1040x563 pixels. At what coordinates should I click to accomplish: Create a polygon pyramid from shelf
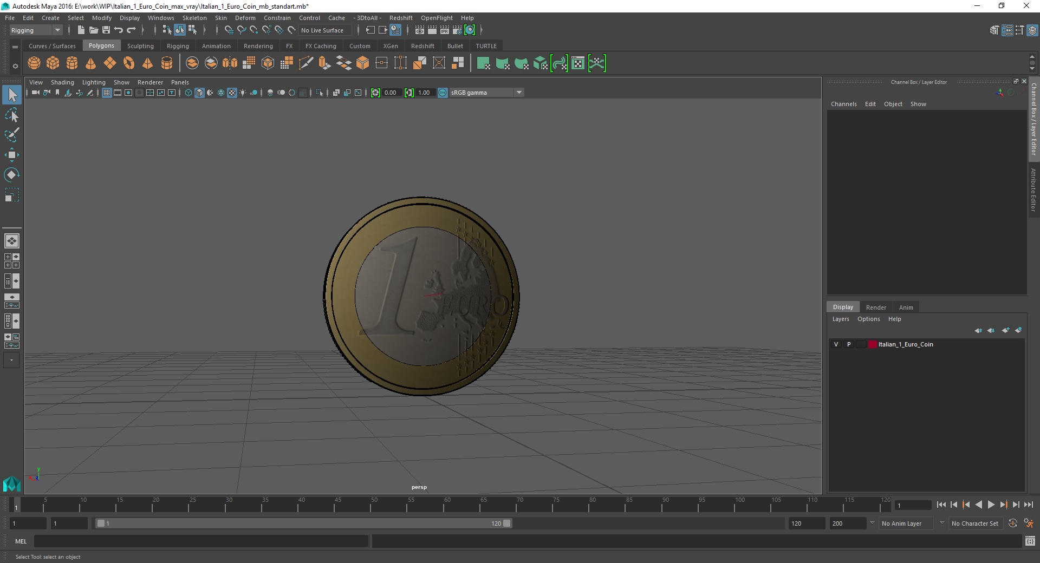[x=148, y=63]
